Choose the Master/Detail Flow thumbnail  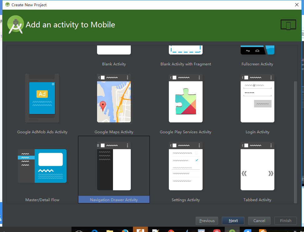click(x=42, y=166)
